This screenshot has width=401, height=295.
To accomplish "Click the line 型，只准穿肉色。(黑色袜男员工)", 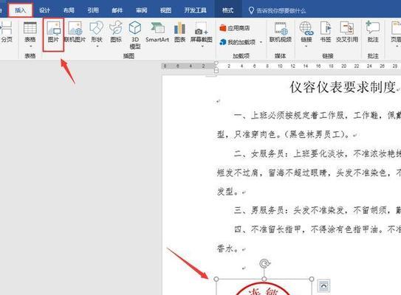I will coord(284,134).
